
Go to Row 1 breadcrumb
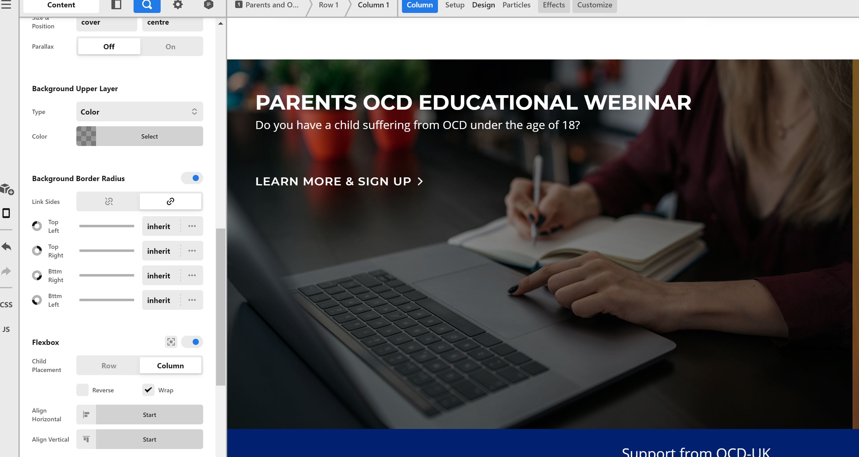(x=329, y=5)
